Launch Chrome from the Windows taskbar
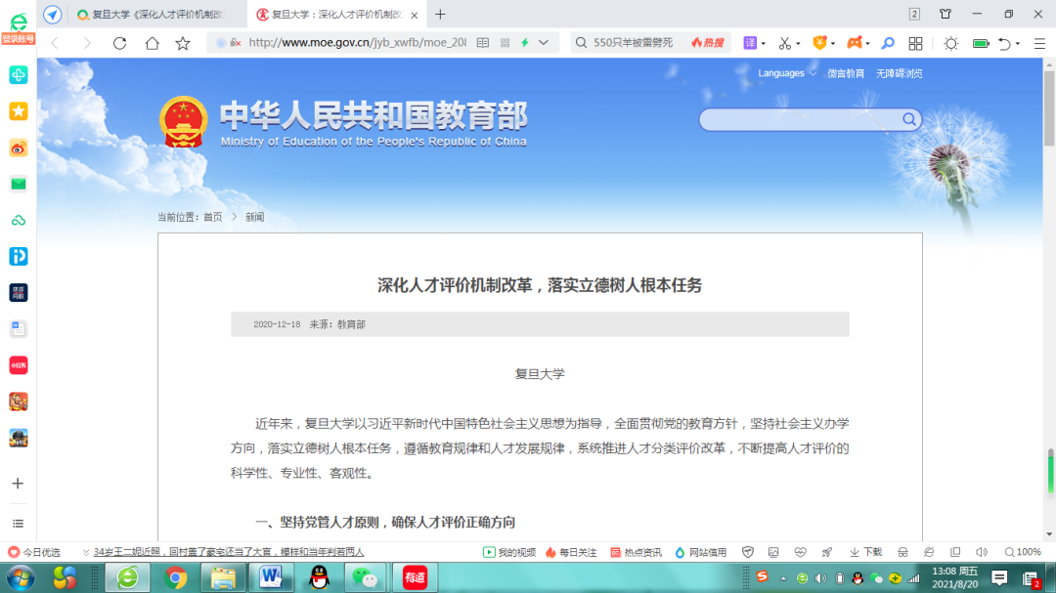 coord(176,577)
